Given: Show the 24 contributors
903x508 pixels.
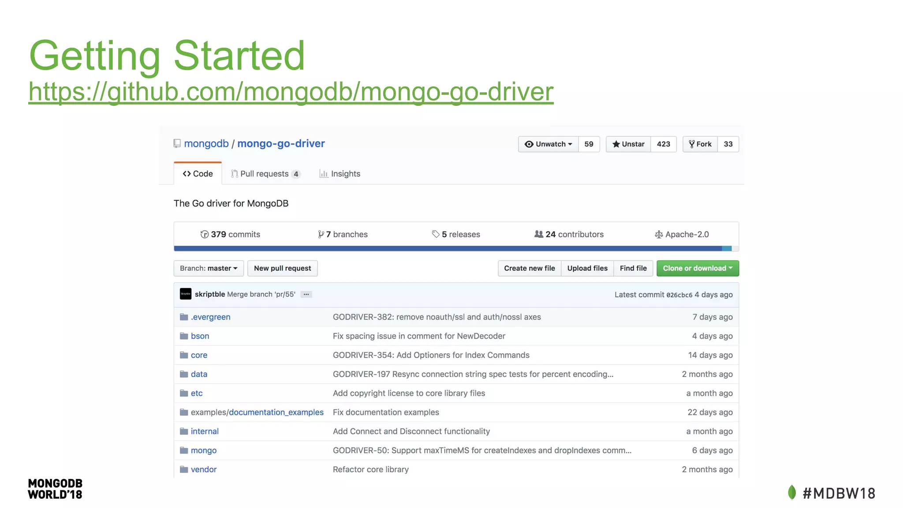Looking at the screenshot, I should 569,235.
